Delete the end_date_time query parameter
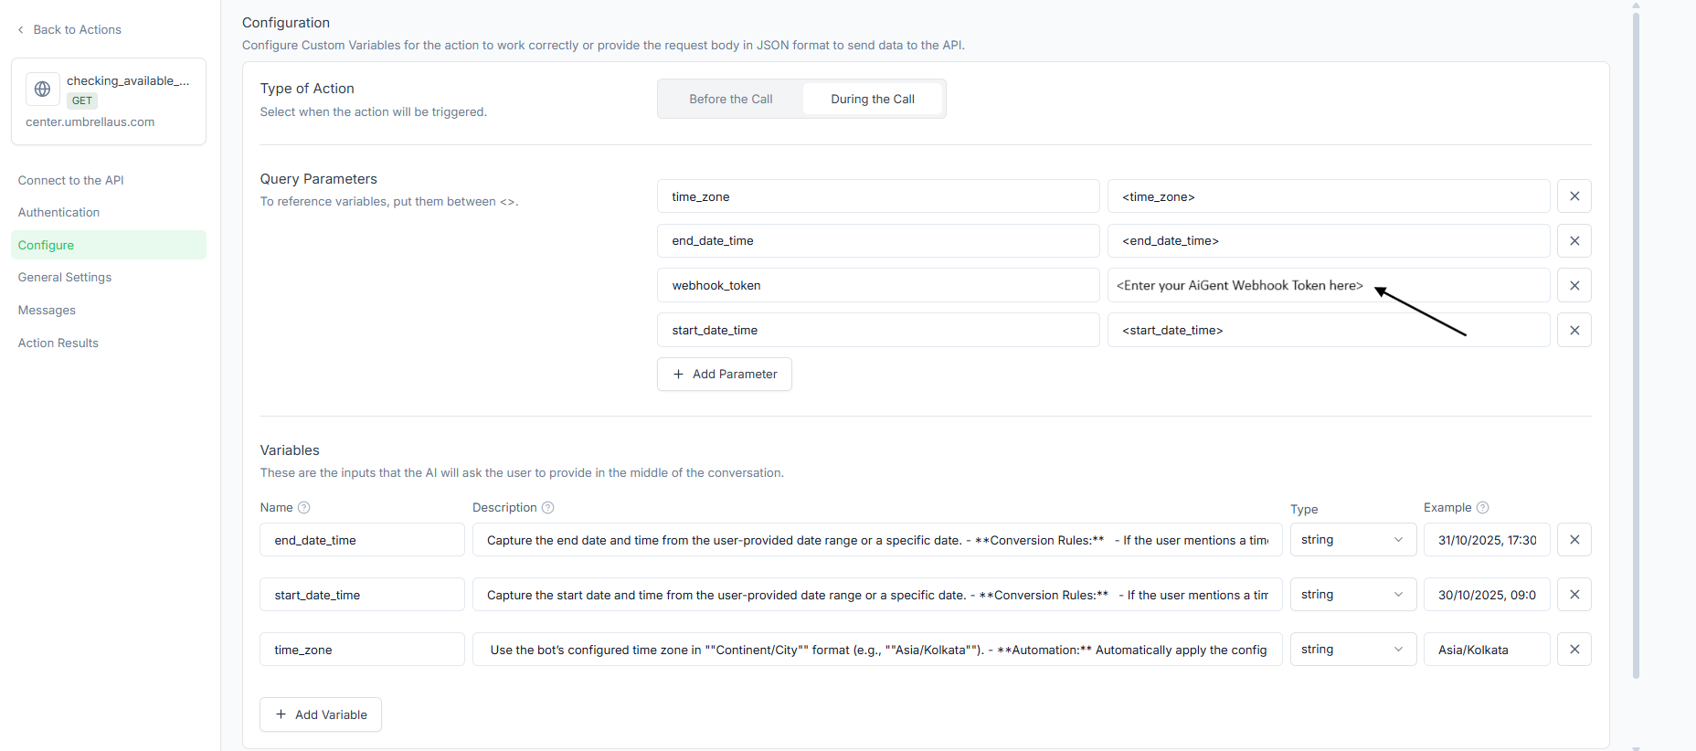Screen dimensions: 1696x751 [1574, 241]
